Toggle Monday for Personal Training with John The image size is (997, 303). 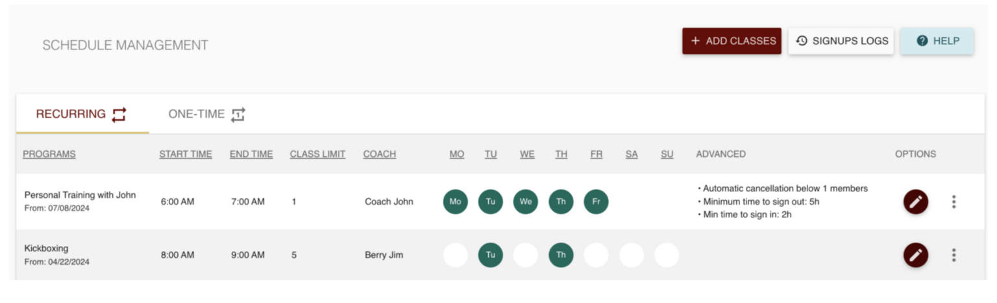[x=456, y=202]
